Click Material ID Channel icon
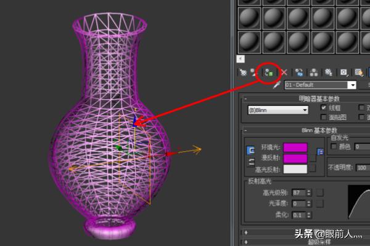The width and height of the screenshot is (370, 246). coord(343,72)
